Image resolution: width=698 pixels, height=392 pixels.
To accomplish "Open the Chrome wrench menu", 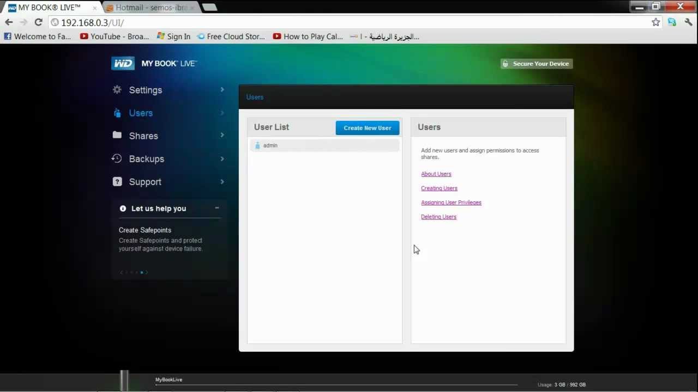I will 688,22.
